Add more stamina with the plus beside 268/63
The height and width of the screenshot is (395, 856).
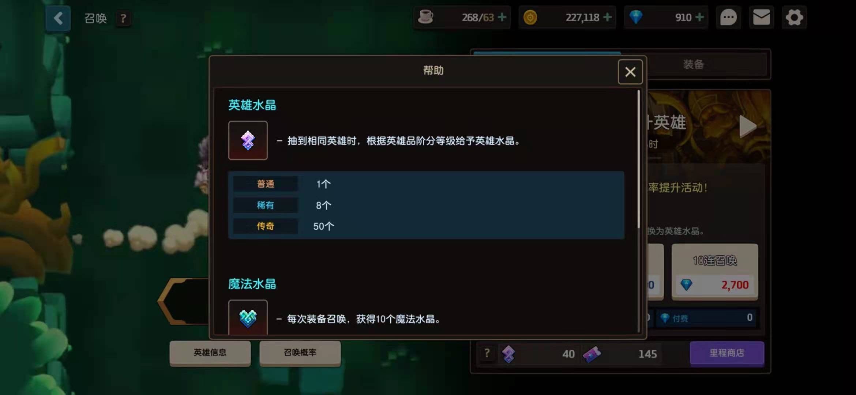[x=502, y=17]
